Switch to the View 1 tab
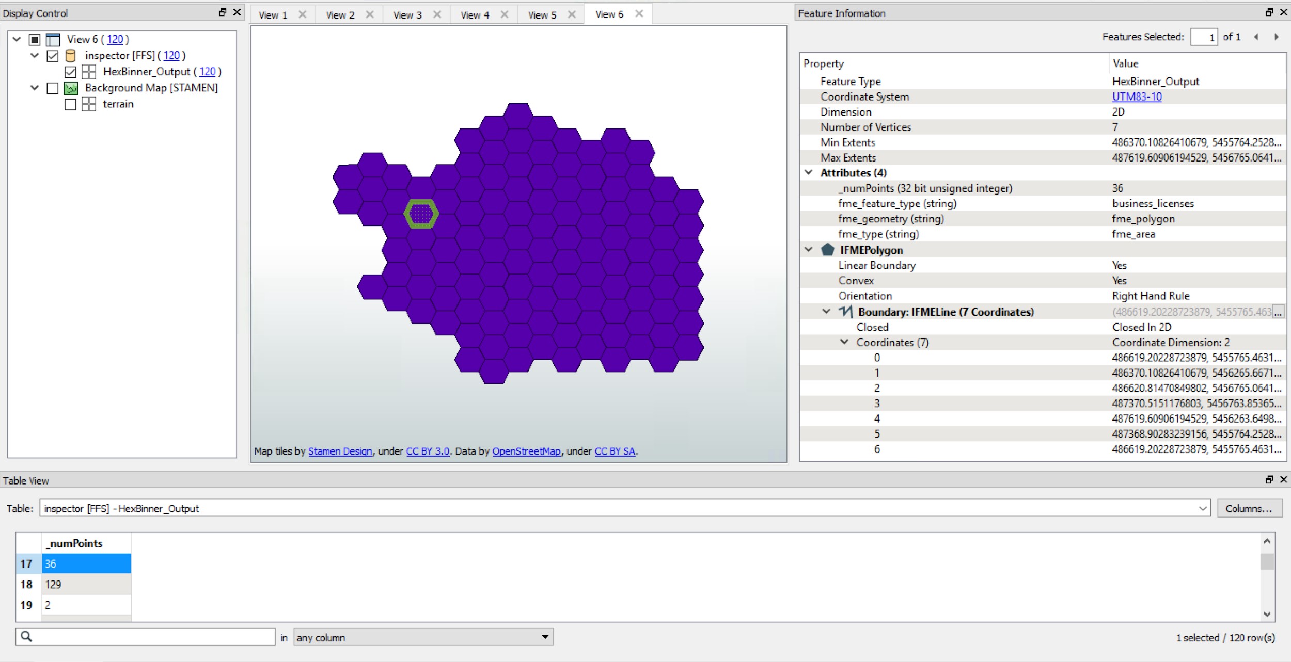This screenshot has height=662, width=1291. tap(273, 15)
